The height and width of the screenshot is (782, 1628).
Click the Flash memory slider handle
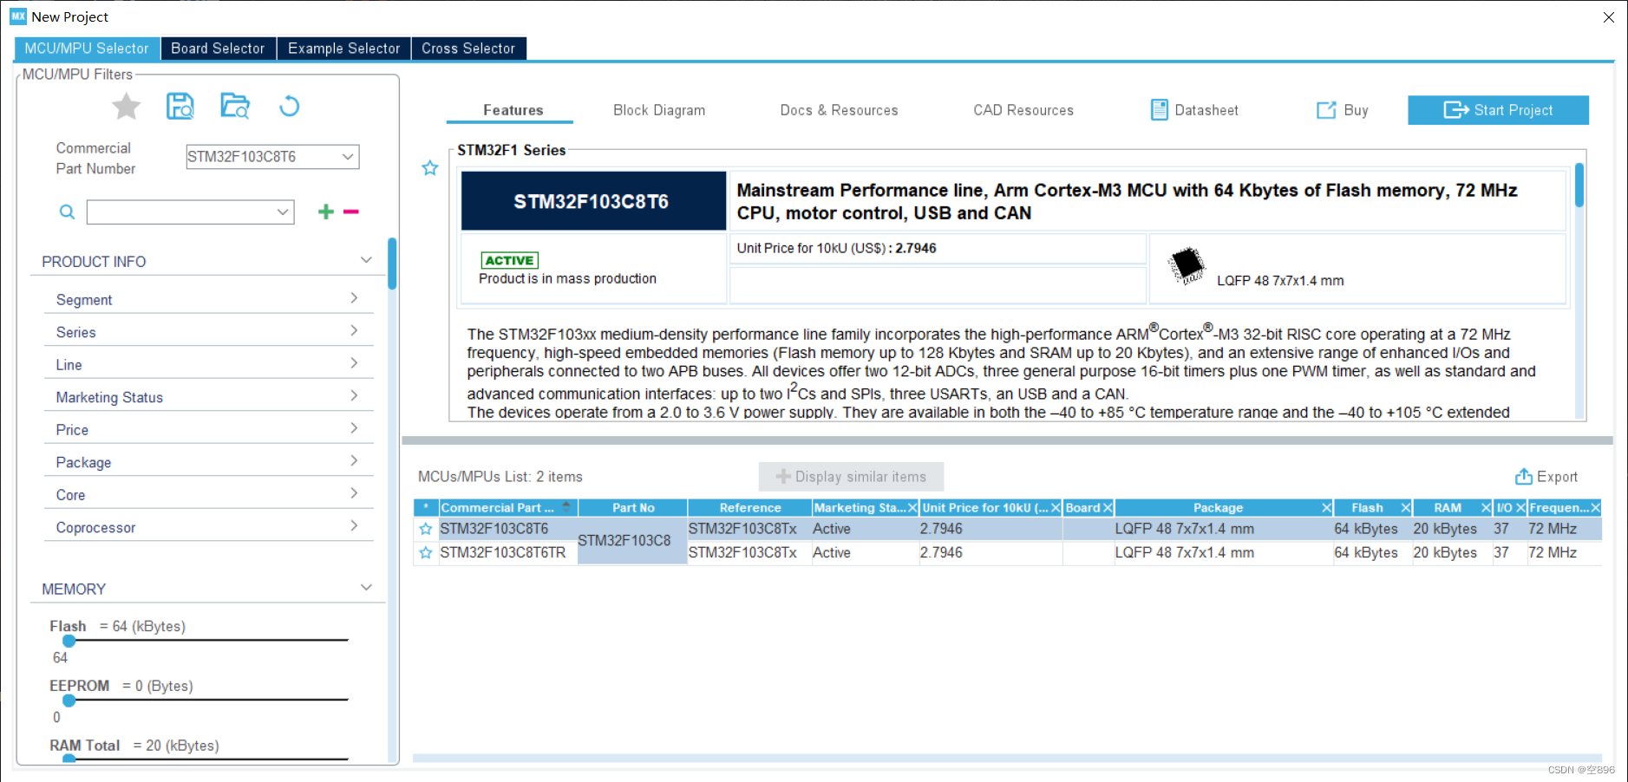(69, 641)
